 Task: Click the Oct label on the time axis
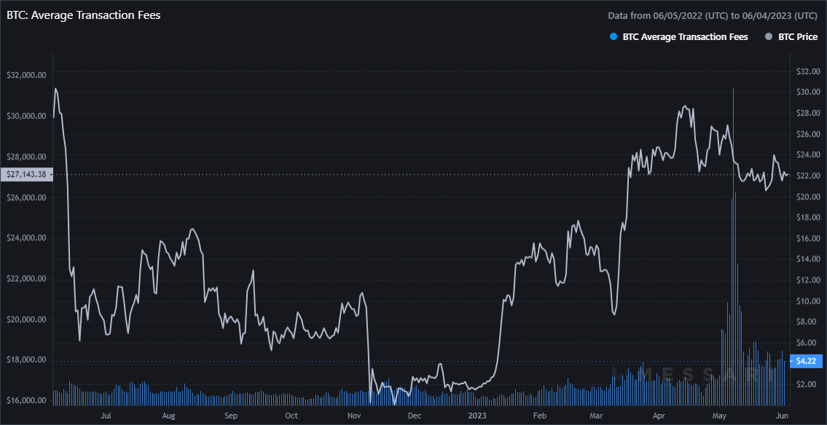coord(291,415)
